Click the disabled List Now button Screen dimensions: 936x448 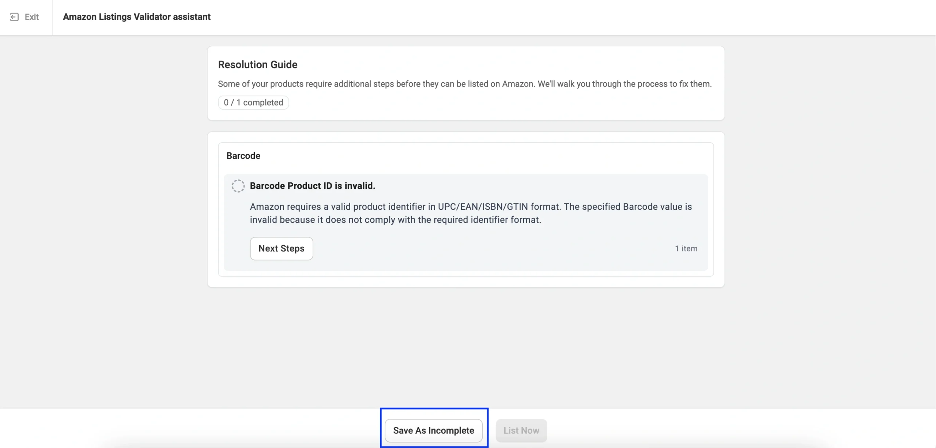tap(521, 430)
